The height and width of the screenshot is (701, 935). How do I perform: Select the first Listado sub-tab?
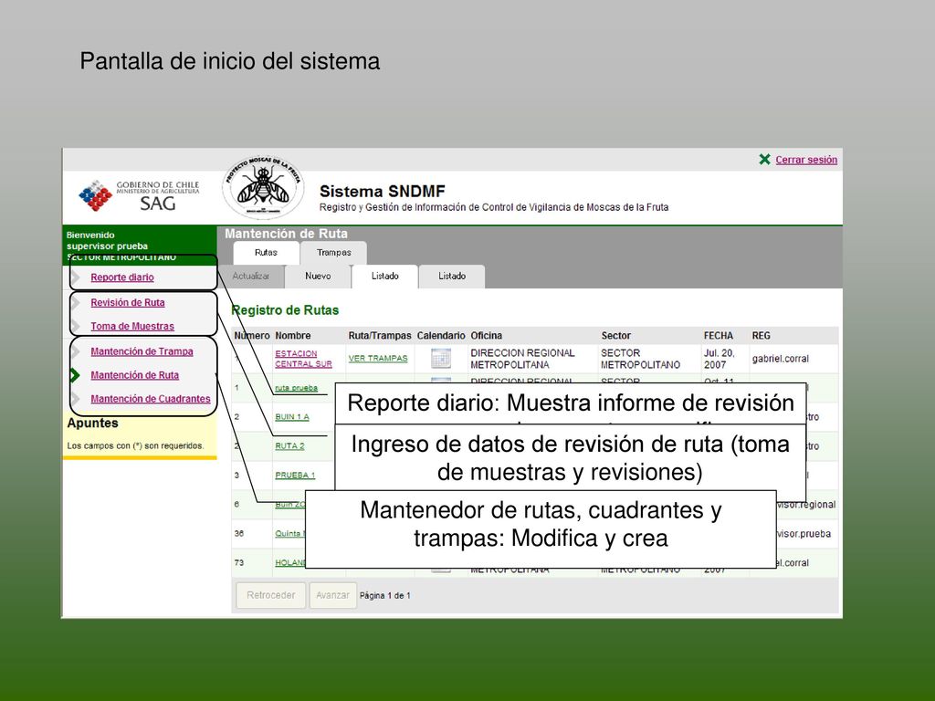[385, 276]
